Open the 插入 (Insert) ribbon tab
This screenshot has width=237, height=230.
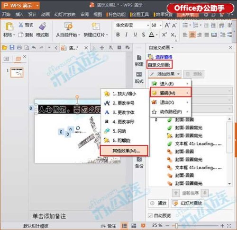[x=19, y=15]
